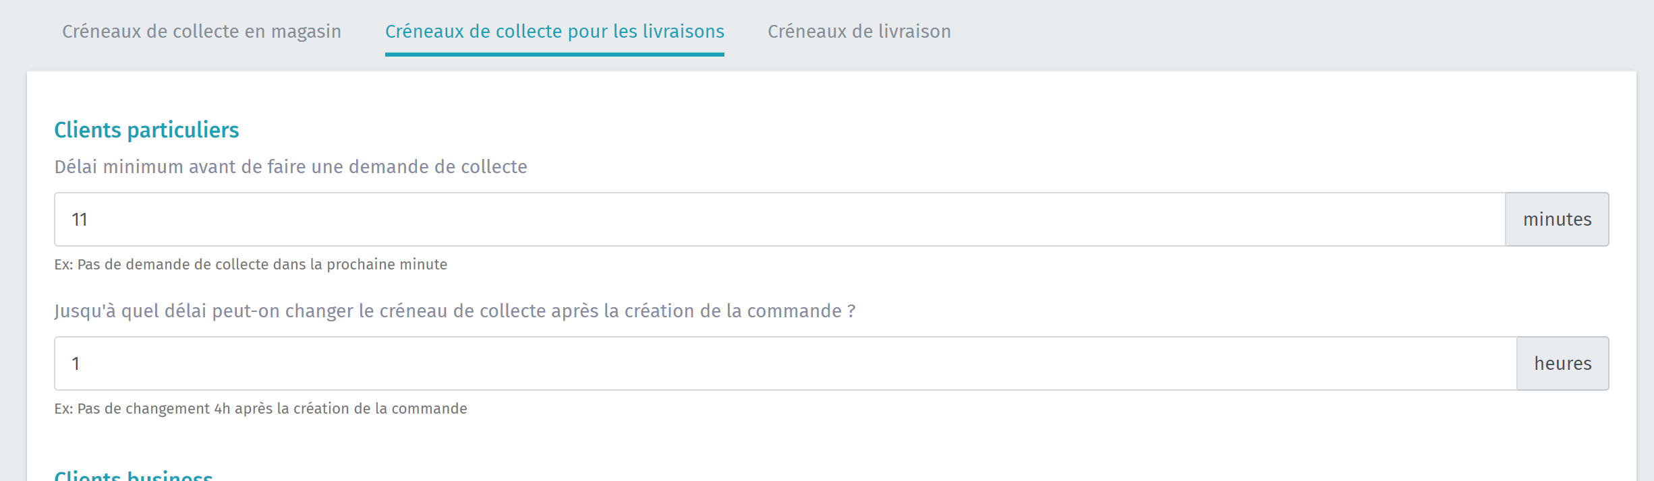This screenshot has width=1654, height=481.
Task: Click the hint about changement 4h après
Action: (260, 409)
